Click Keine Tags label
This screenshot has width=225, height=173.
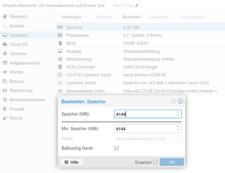123,6
